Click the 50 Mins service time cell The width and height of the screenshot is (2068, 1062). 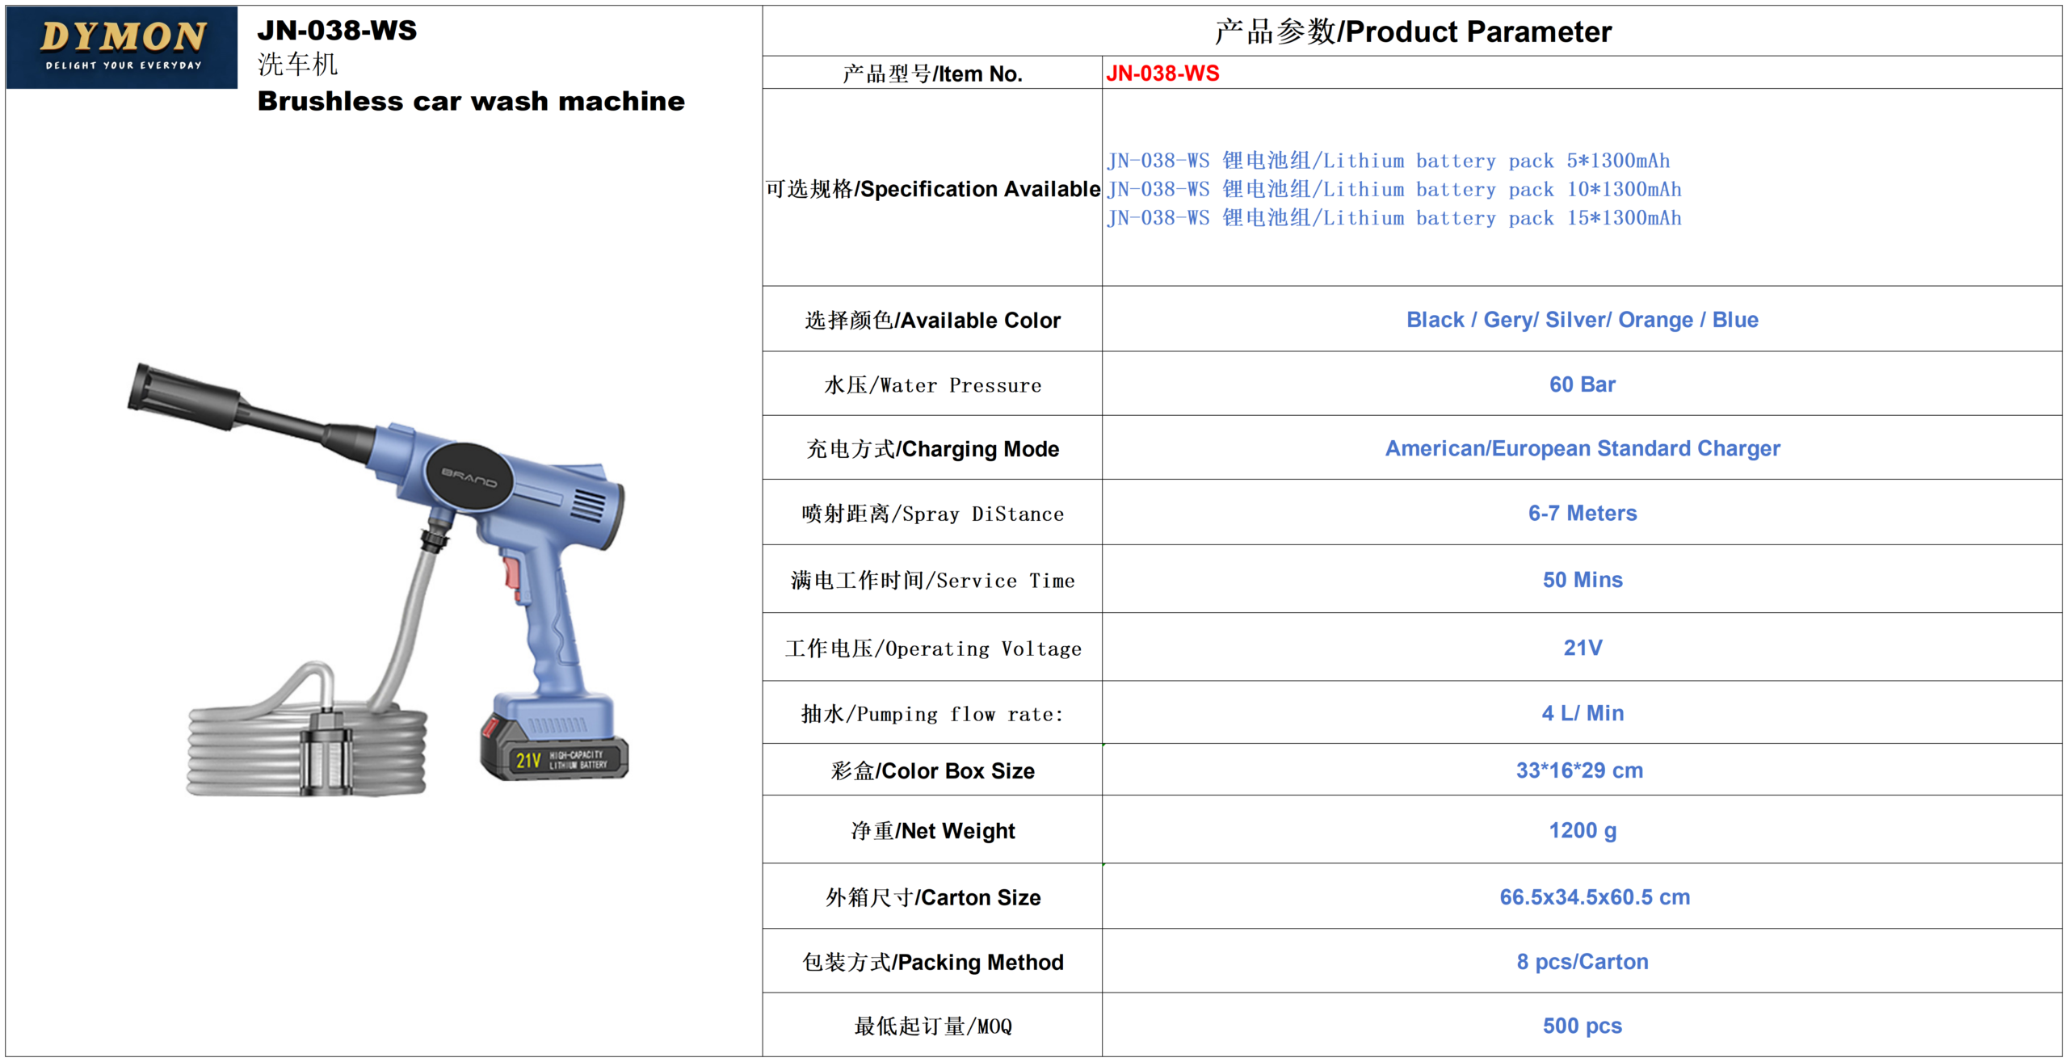tap(1582, 579)
